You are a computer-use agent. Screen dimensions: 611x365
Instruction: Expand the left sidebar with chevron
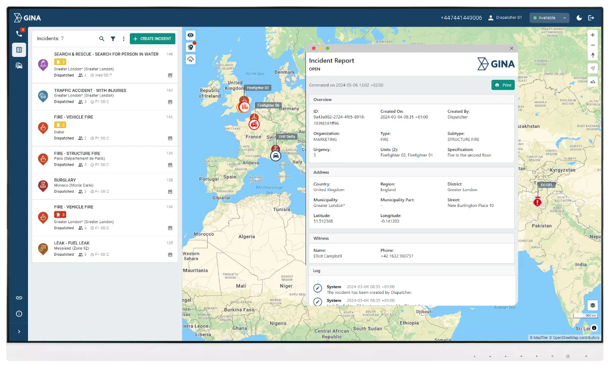click(19, 331)
